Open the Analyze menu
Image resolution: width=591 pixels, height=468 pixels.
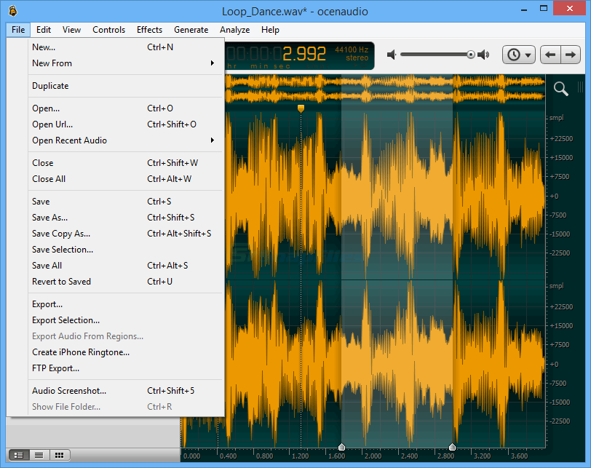point(234,30)
